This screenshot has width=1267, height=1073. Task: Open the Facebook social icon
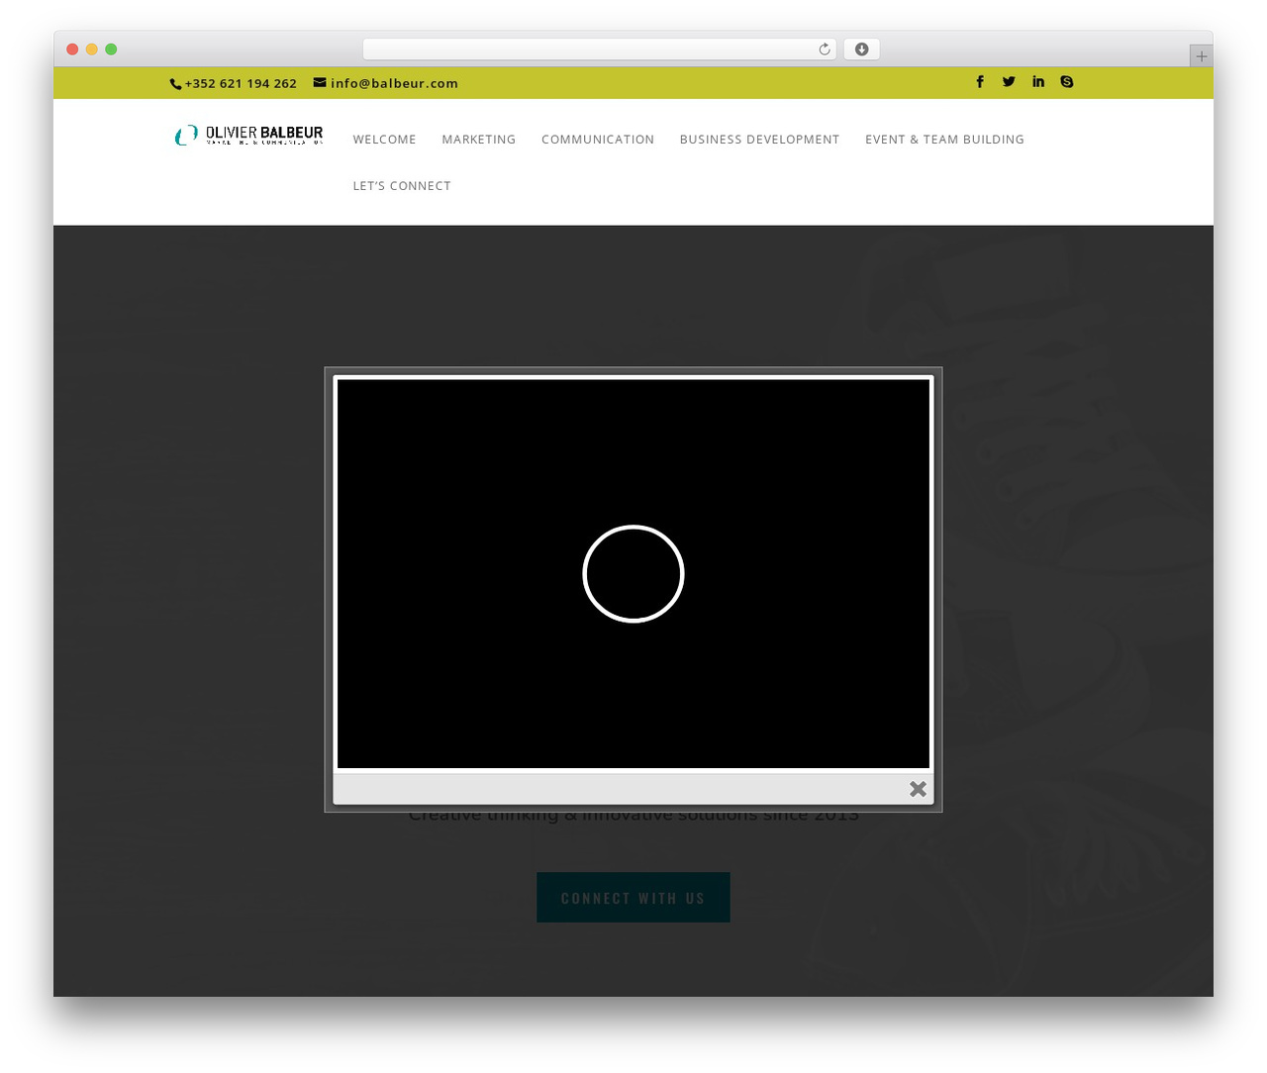(980, 82)
